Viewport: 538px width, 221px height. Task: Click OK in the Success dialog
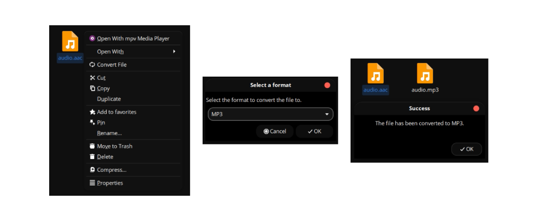467,149
